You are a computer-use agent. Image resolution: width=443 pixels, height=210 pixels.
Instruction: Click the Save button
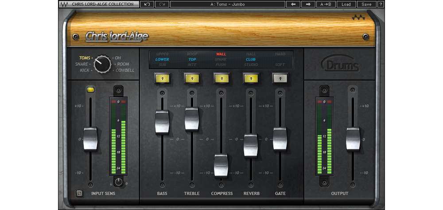[366, 4]
